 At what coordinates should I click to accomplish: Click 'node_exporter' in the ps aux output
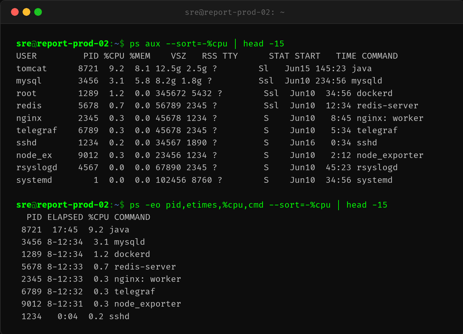pyautogui.click(x=390, y=155)
